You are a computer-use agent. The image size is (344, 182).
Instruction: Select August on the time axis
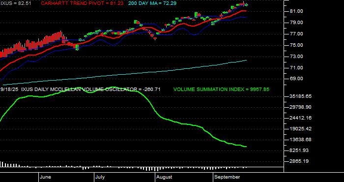pyautogui.click(x=164, y=177)
